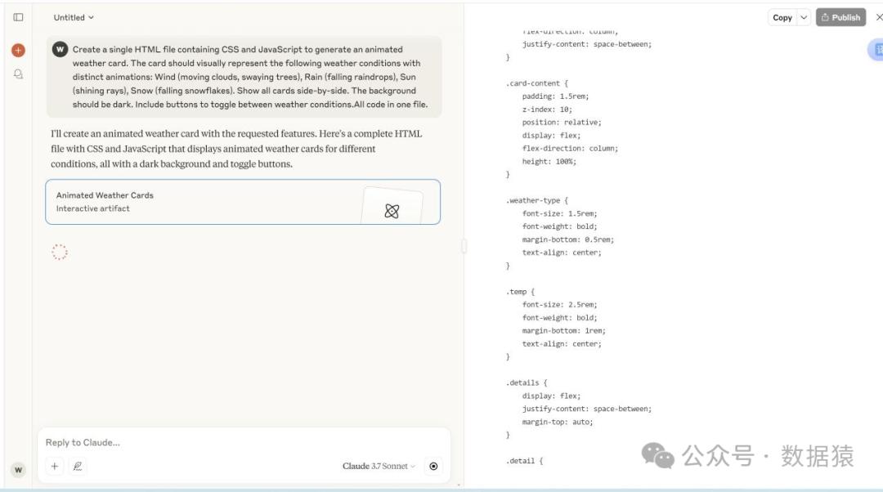Close the artifact panel
The image size is (883, 492).
click(x=878, y=17)
